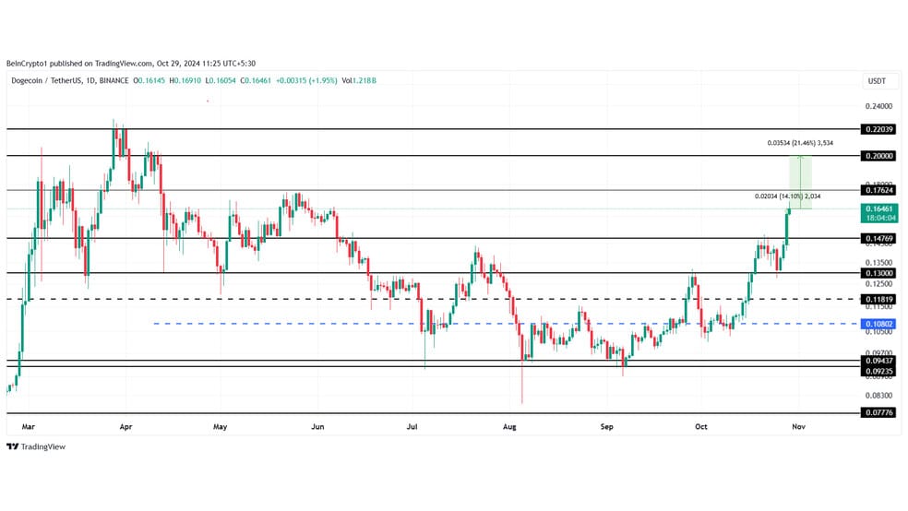
Task: Click the Aug label on the time axis
Action: (509, 426)
